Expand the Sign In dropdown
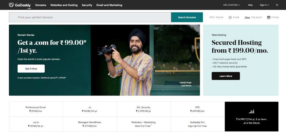The height and width of the screenshot is (139, 286). pos(264,5)
